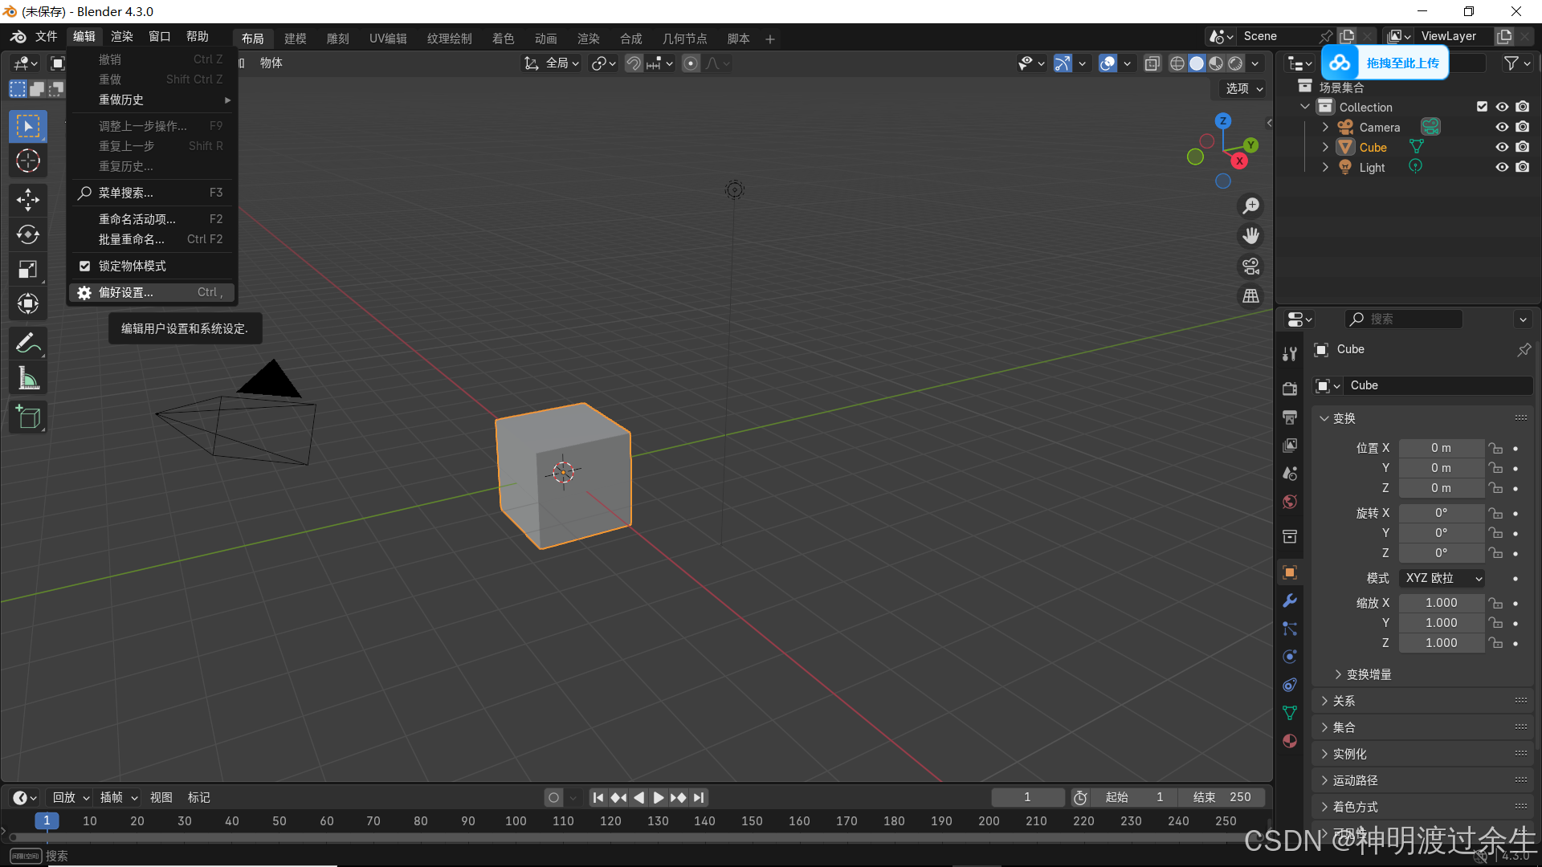The height and width of the screenshot is (867, 1542).
Task: Uncheck the lock object modes checkbox
Action: 84,266
